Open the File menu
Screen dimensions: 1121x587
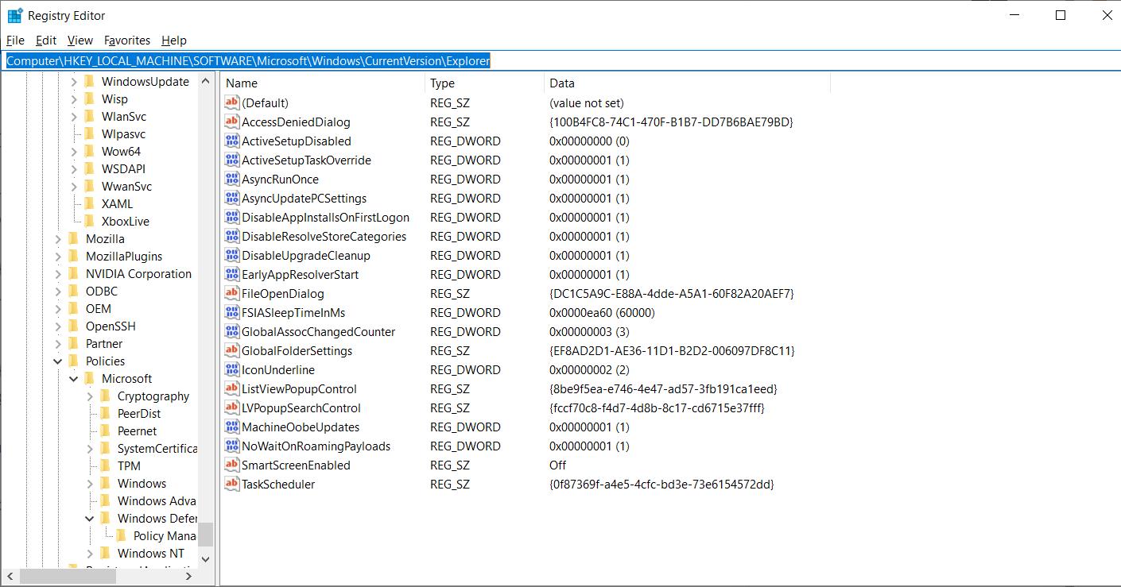15,40
